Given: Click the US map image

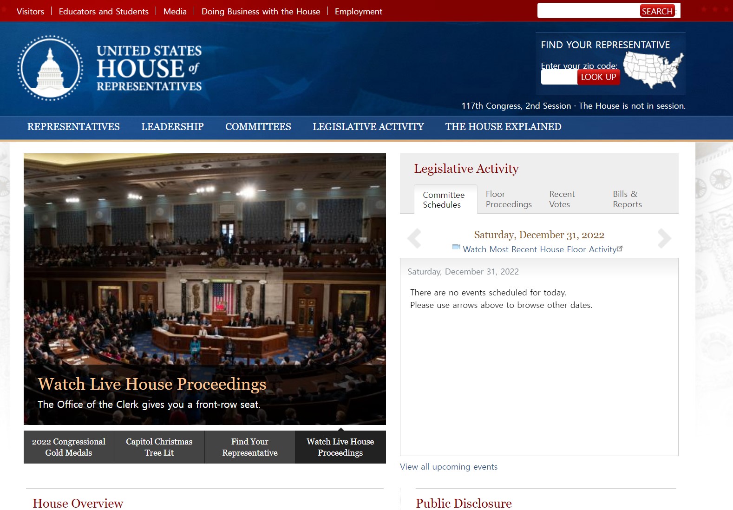Looking at the screenshot, I should tap(653, 70).
